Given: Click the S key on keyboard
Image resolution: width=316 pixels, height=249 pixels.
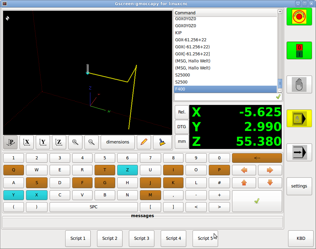Looking at the screenshot, I should tap(37, 183).
